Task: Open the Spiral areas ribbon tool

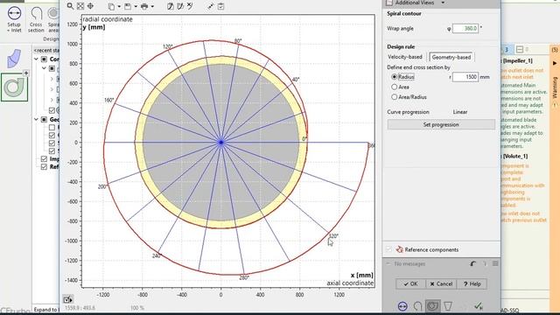Action: (x=53, y=19)
